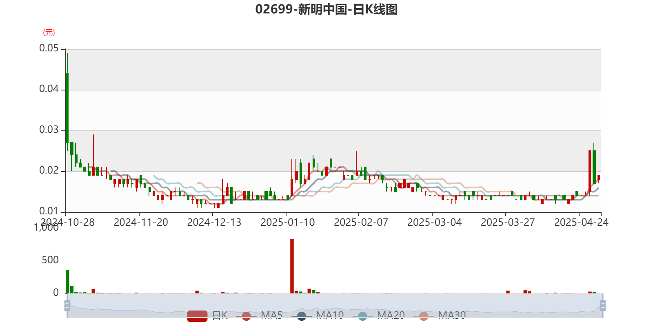Grab the left data zoom slider handle
Viewport: 653px width, 326px height.
67,306
